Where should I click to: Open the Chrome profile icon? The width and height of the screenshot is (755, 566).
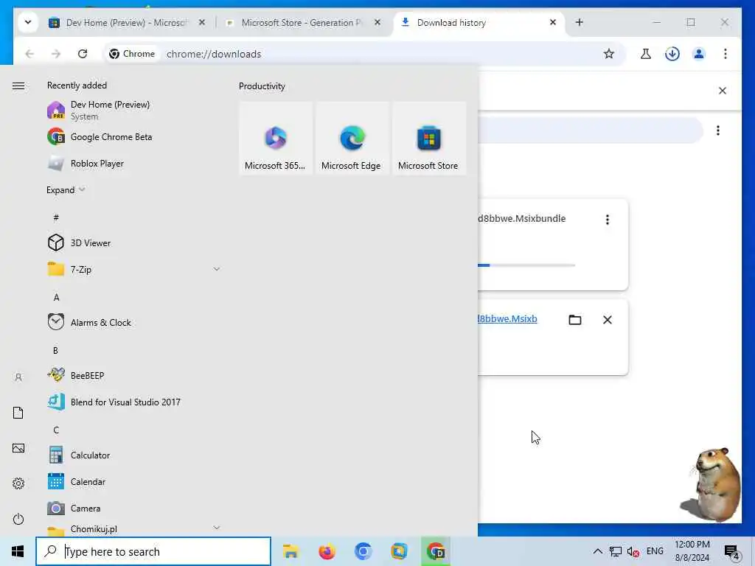click(x=699, y=53)
